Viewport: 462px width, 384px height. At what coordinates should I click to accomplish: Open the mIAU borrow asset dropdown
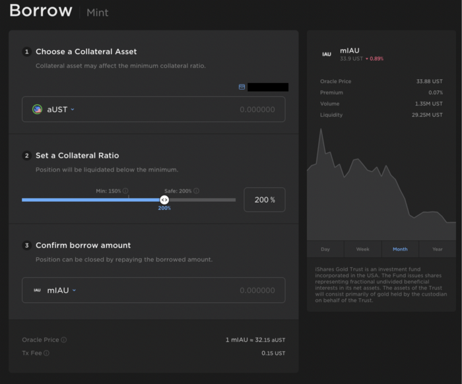pyautogui.click(x=62, y=290)
